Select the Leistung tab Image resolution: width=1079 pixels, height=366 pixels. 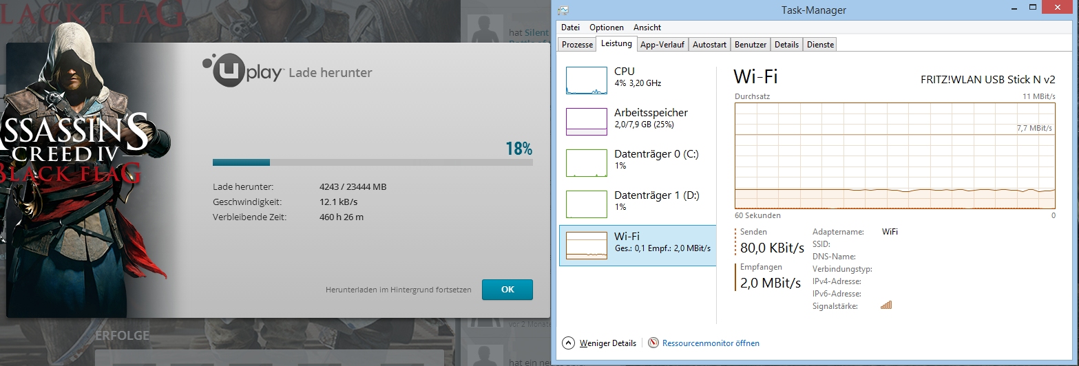click(616, 43)
